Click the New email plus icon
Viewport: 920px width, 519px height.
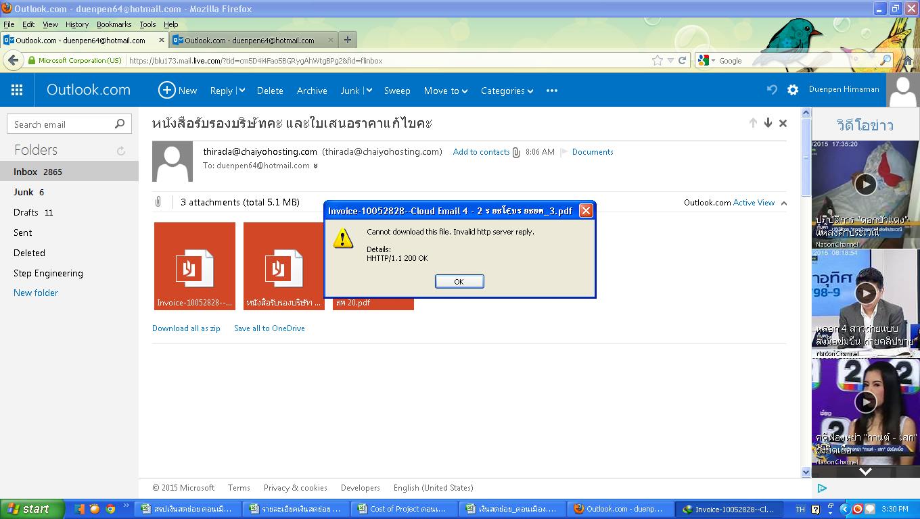click(166, 90)
